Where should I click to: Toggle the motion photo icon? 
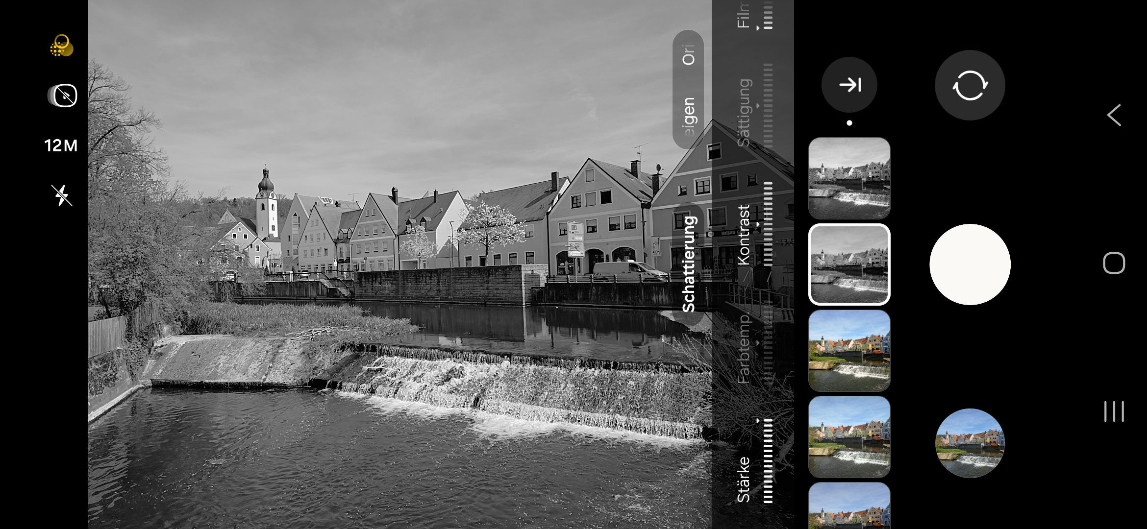[63, 95]
